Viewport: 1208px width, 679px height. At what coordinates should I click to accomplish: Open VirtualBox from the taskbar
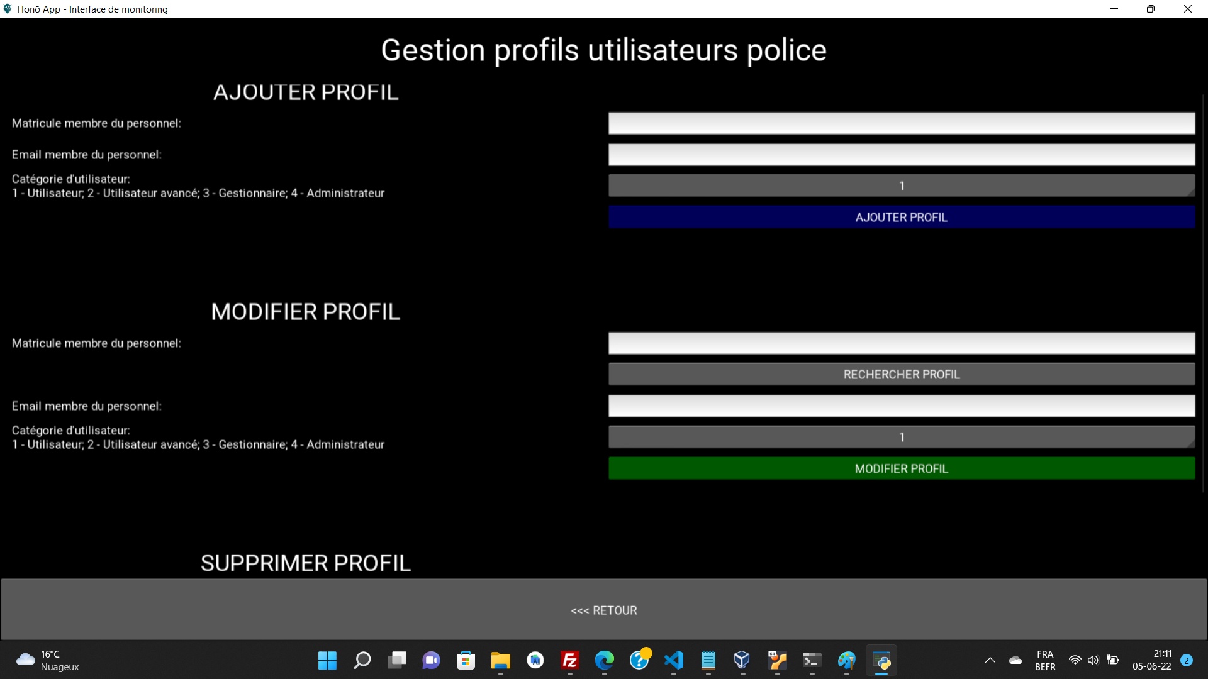coord(742,660)
